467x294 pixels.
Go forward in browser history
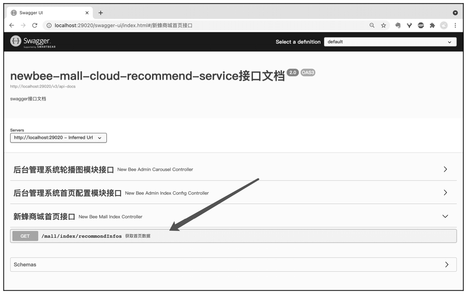coord(23,25)
